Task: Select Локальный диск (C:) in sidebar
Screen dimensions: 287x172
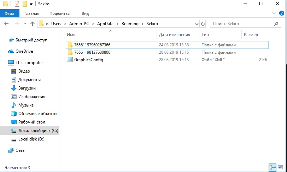Action: [x=30, y=131]
